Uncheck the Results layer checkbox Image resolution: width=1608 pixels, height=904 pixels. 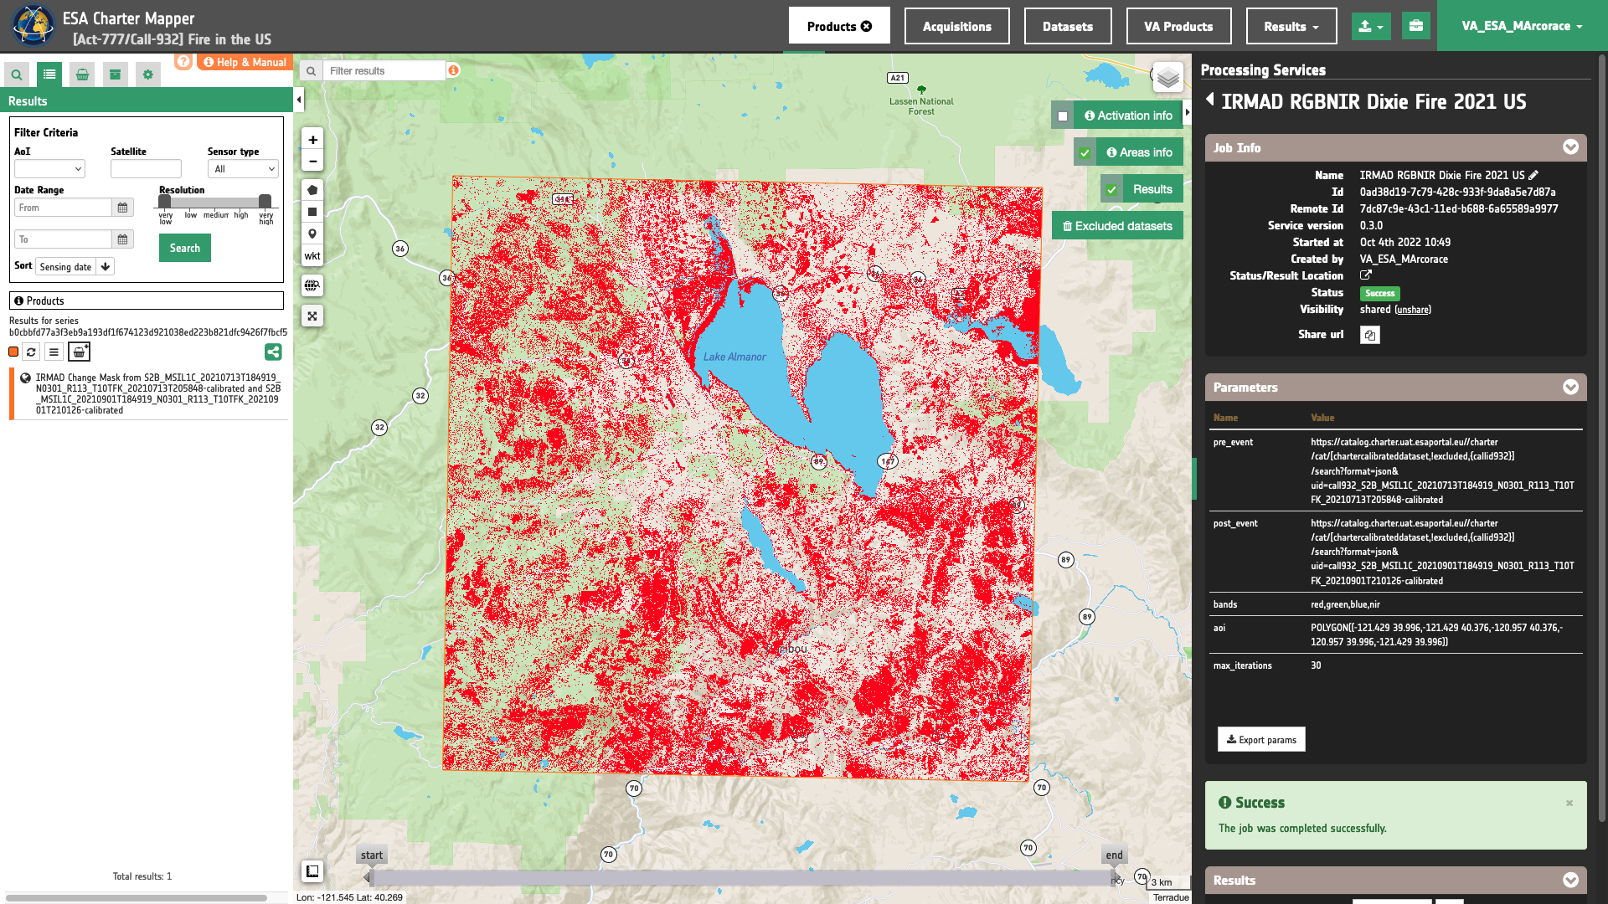coord(1111,190)
